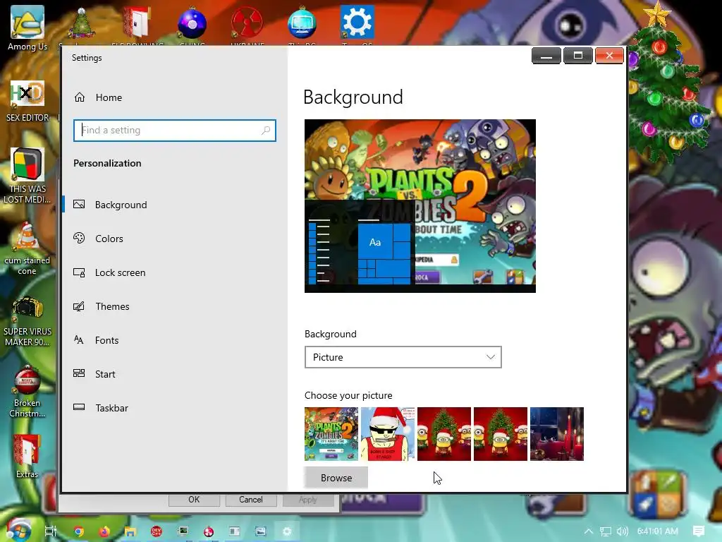Choose the second Minions Christmas thumbnail
Screen dimensions: 722x542
tap(501, 434)
